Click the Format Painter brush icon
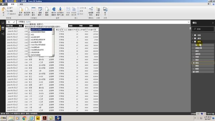Image resolution: width=215 pixels, height=121 pixels. [x=8, y=14]
